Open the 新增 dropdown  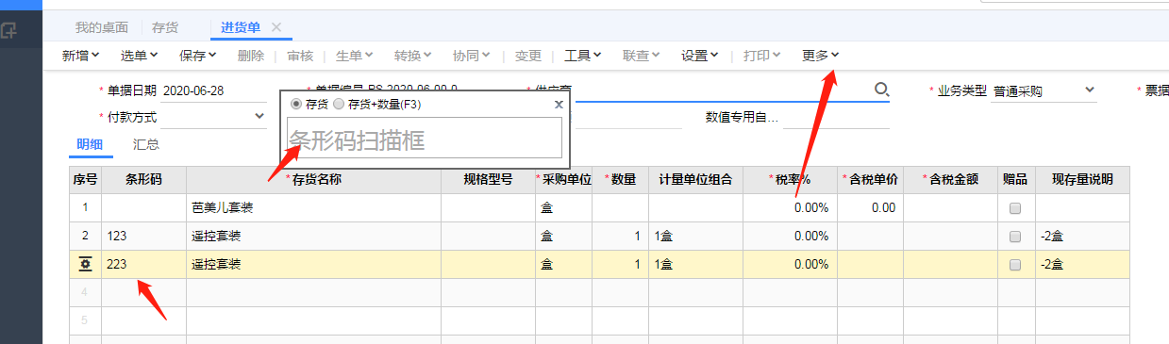(x=81, y=56)
